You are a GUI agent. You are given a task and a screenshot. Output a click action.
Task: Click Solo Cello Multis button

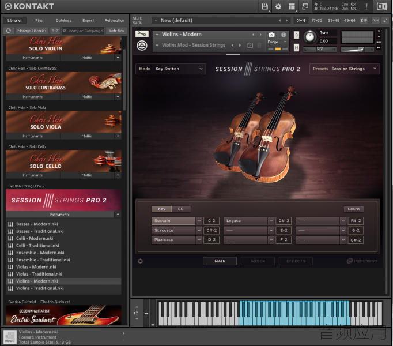click(86, 175)
